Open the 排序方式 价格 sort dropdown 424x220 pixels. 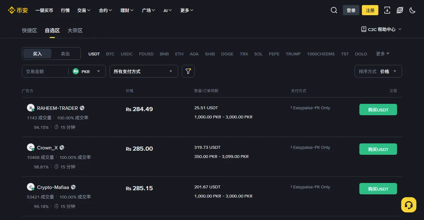click(378, 71)
